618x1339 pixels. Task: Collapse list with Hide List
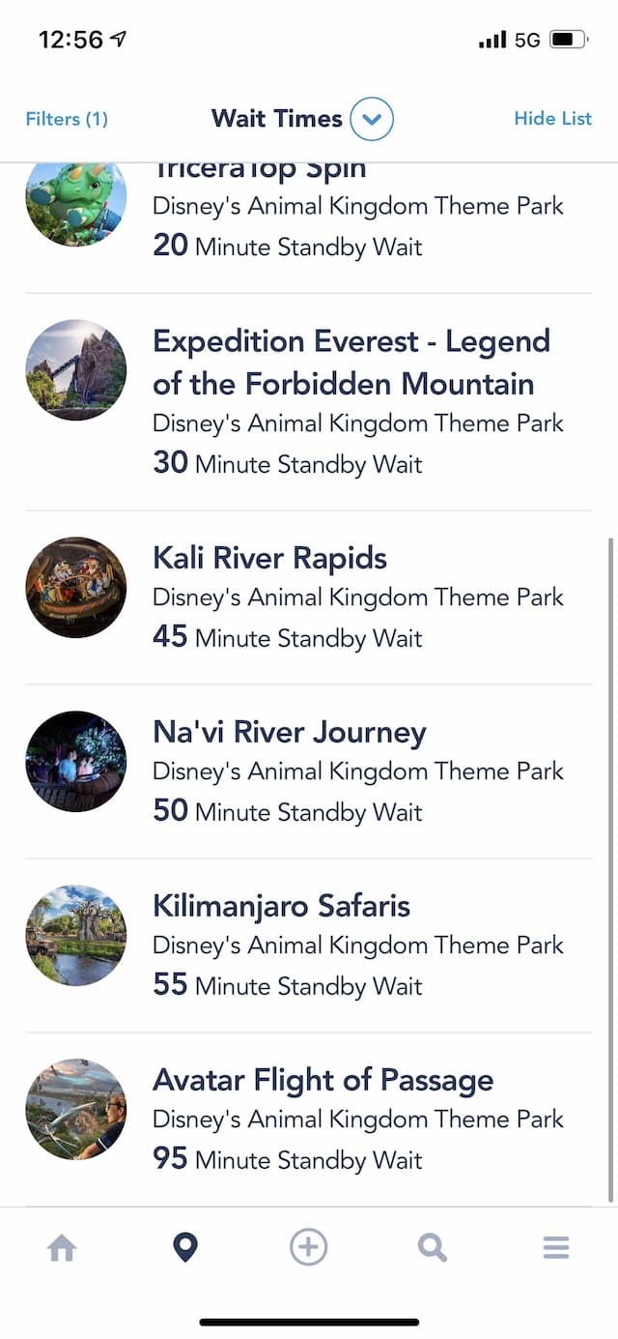click(552, 118)
